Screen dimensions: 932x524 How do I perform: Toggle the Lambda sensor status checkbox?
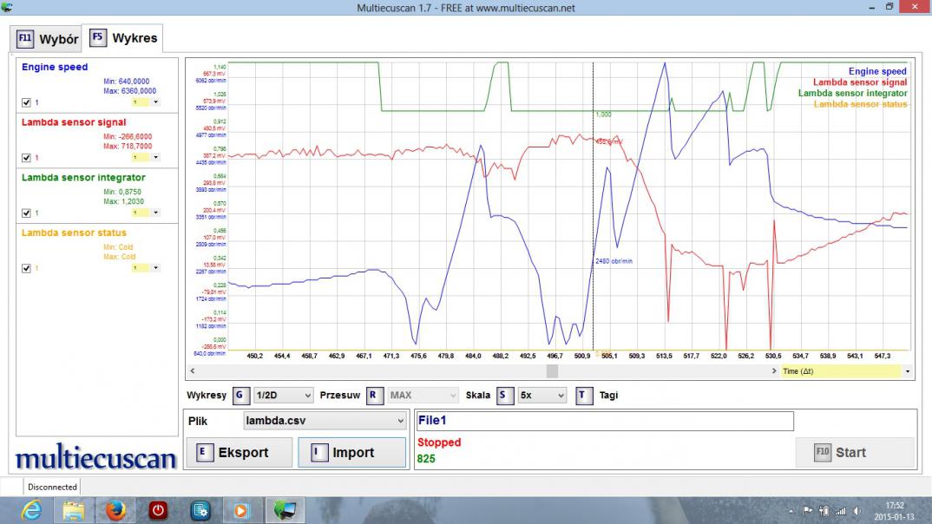click(x=26, y=268)
